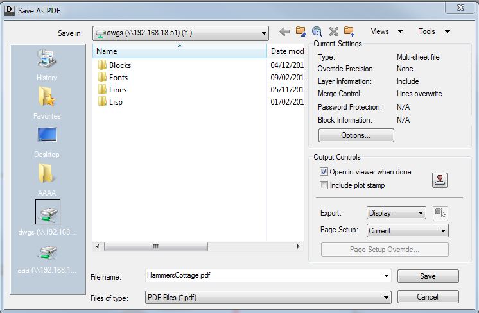Click the select objects window icon
This screenshot has height=313, width=479.
tap(440, 213)
